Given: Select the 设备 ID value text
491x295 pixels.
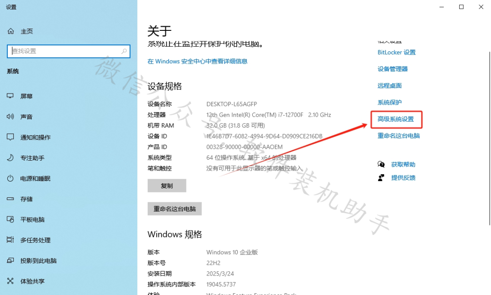Looking at the screenshot, I should (x=264, y=136).
